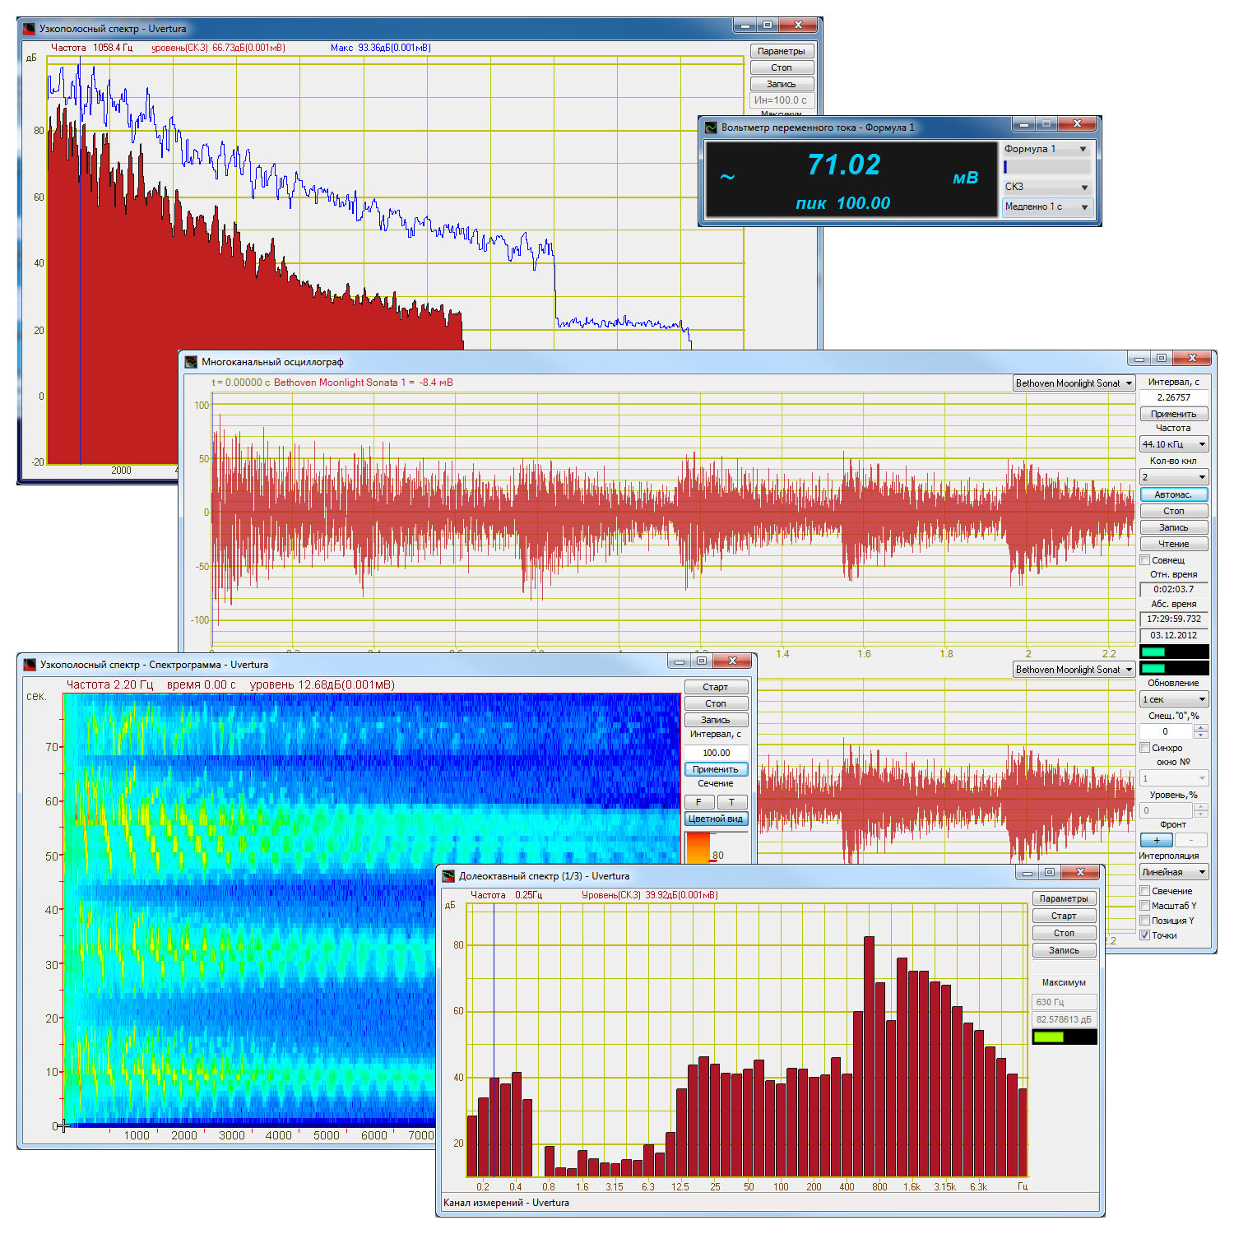Select the plus Фронт button
This screenshot has height=1234, width=1234.
coord(1157,840)
